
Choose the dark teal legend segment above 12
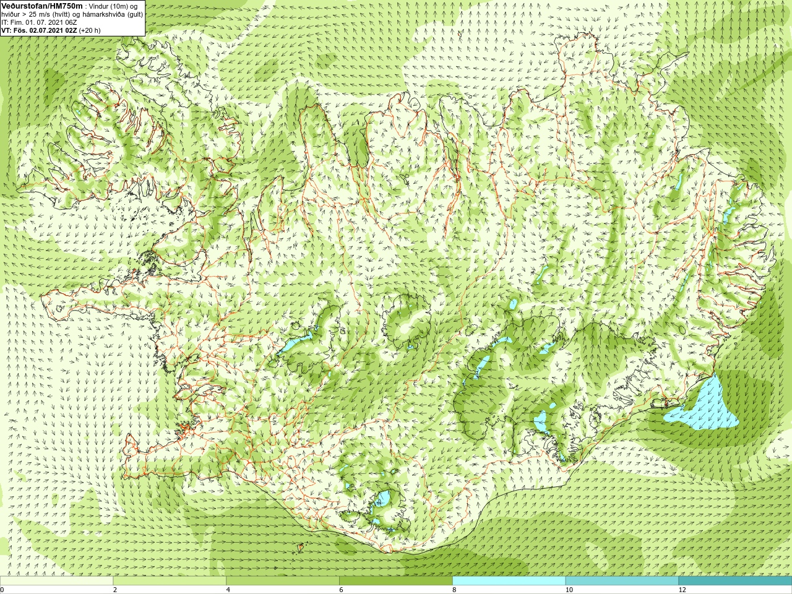click(x=735, y=581)
